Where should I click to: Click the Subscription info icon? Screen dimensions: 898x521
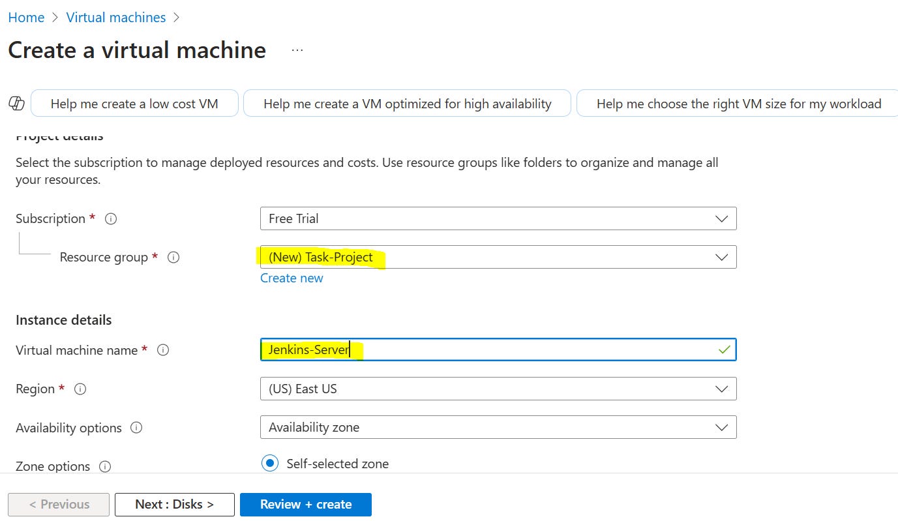[x=110, y=218]
